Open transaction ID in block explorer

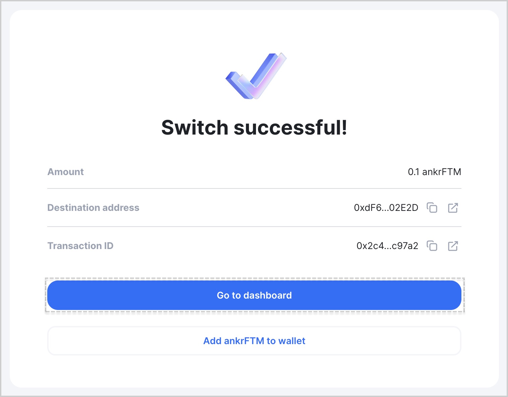(x=453, y=246)
